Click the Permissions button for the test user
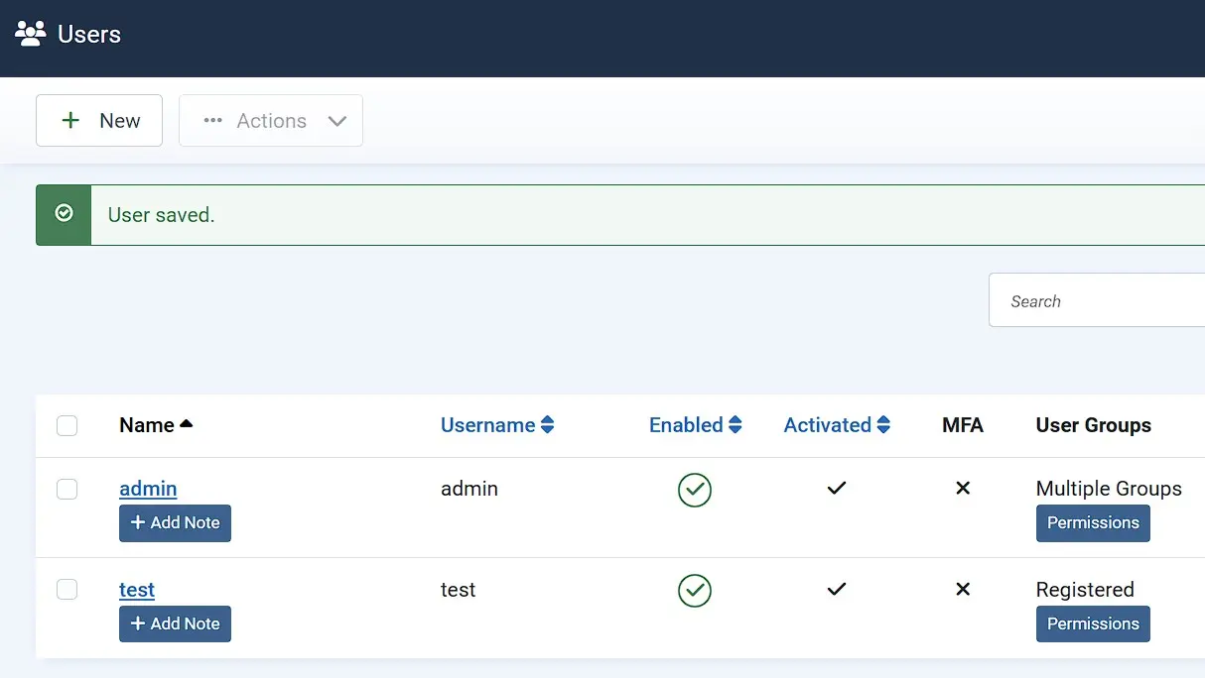 1093,623
